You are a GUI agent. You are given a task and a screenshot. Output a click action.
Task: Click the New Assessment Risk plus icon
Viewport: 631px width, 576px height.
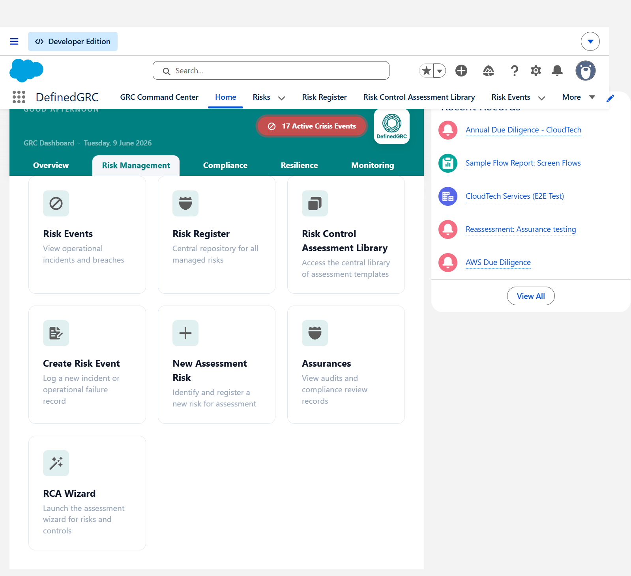[185, 333]
